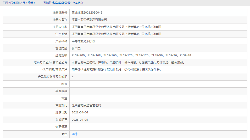The height and width of the screenshot is (140, 250).
Task: Click the approval department 江西省药品监督管理局
Action: click(86, 105)
